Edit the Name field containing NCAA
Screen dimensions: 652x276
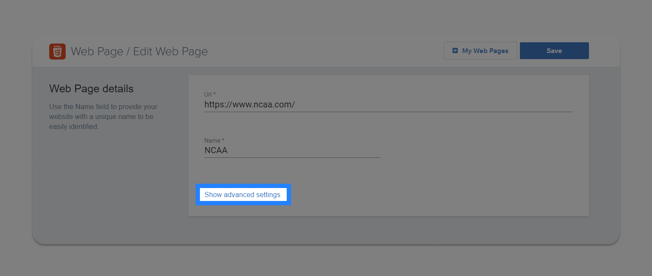tap(292, 151)
